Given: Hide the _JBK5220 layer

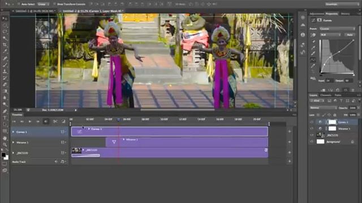Looking at the screenshot, I should (x=312, y=135).
